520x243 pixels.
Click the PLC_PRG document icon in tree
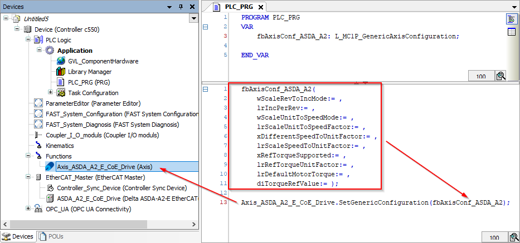coord(61,82)
